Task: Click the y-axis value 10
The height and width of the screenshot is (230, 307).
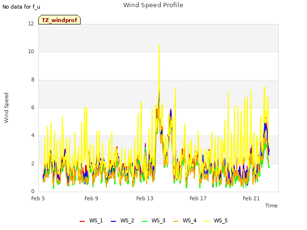Action: coord(31,51)
